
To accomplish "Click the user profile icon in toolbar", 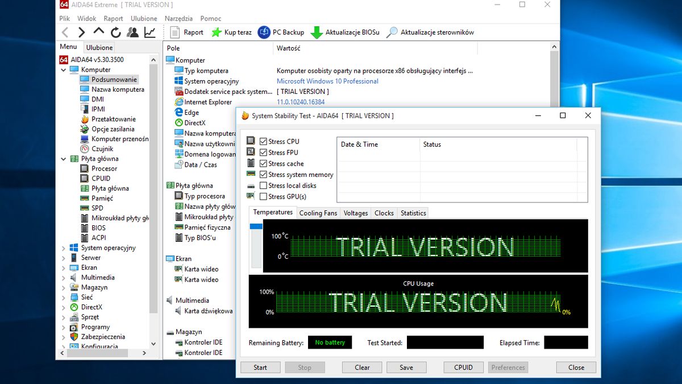I will point(133,32).
